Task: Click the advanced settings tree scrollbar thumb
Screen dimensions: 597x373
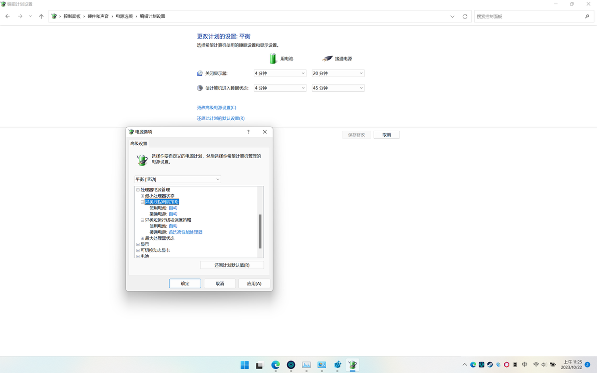Action: point(260,231)
